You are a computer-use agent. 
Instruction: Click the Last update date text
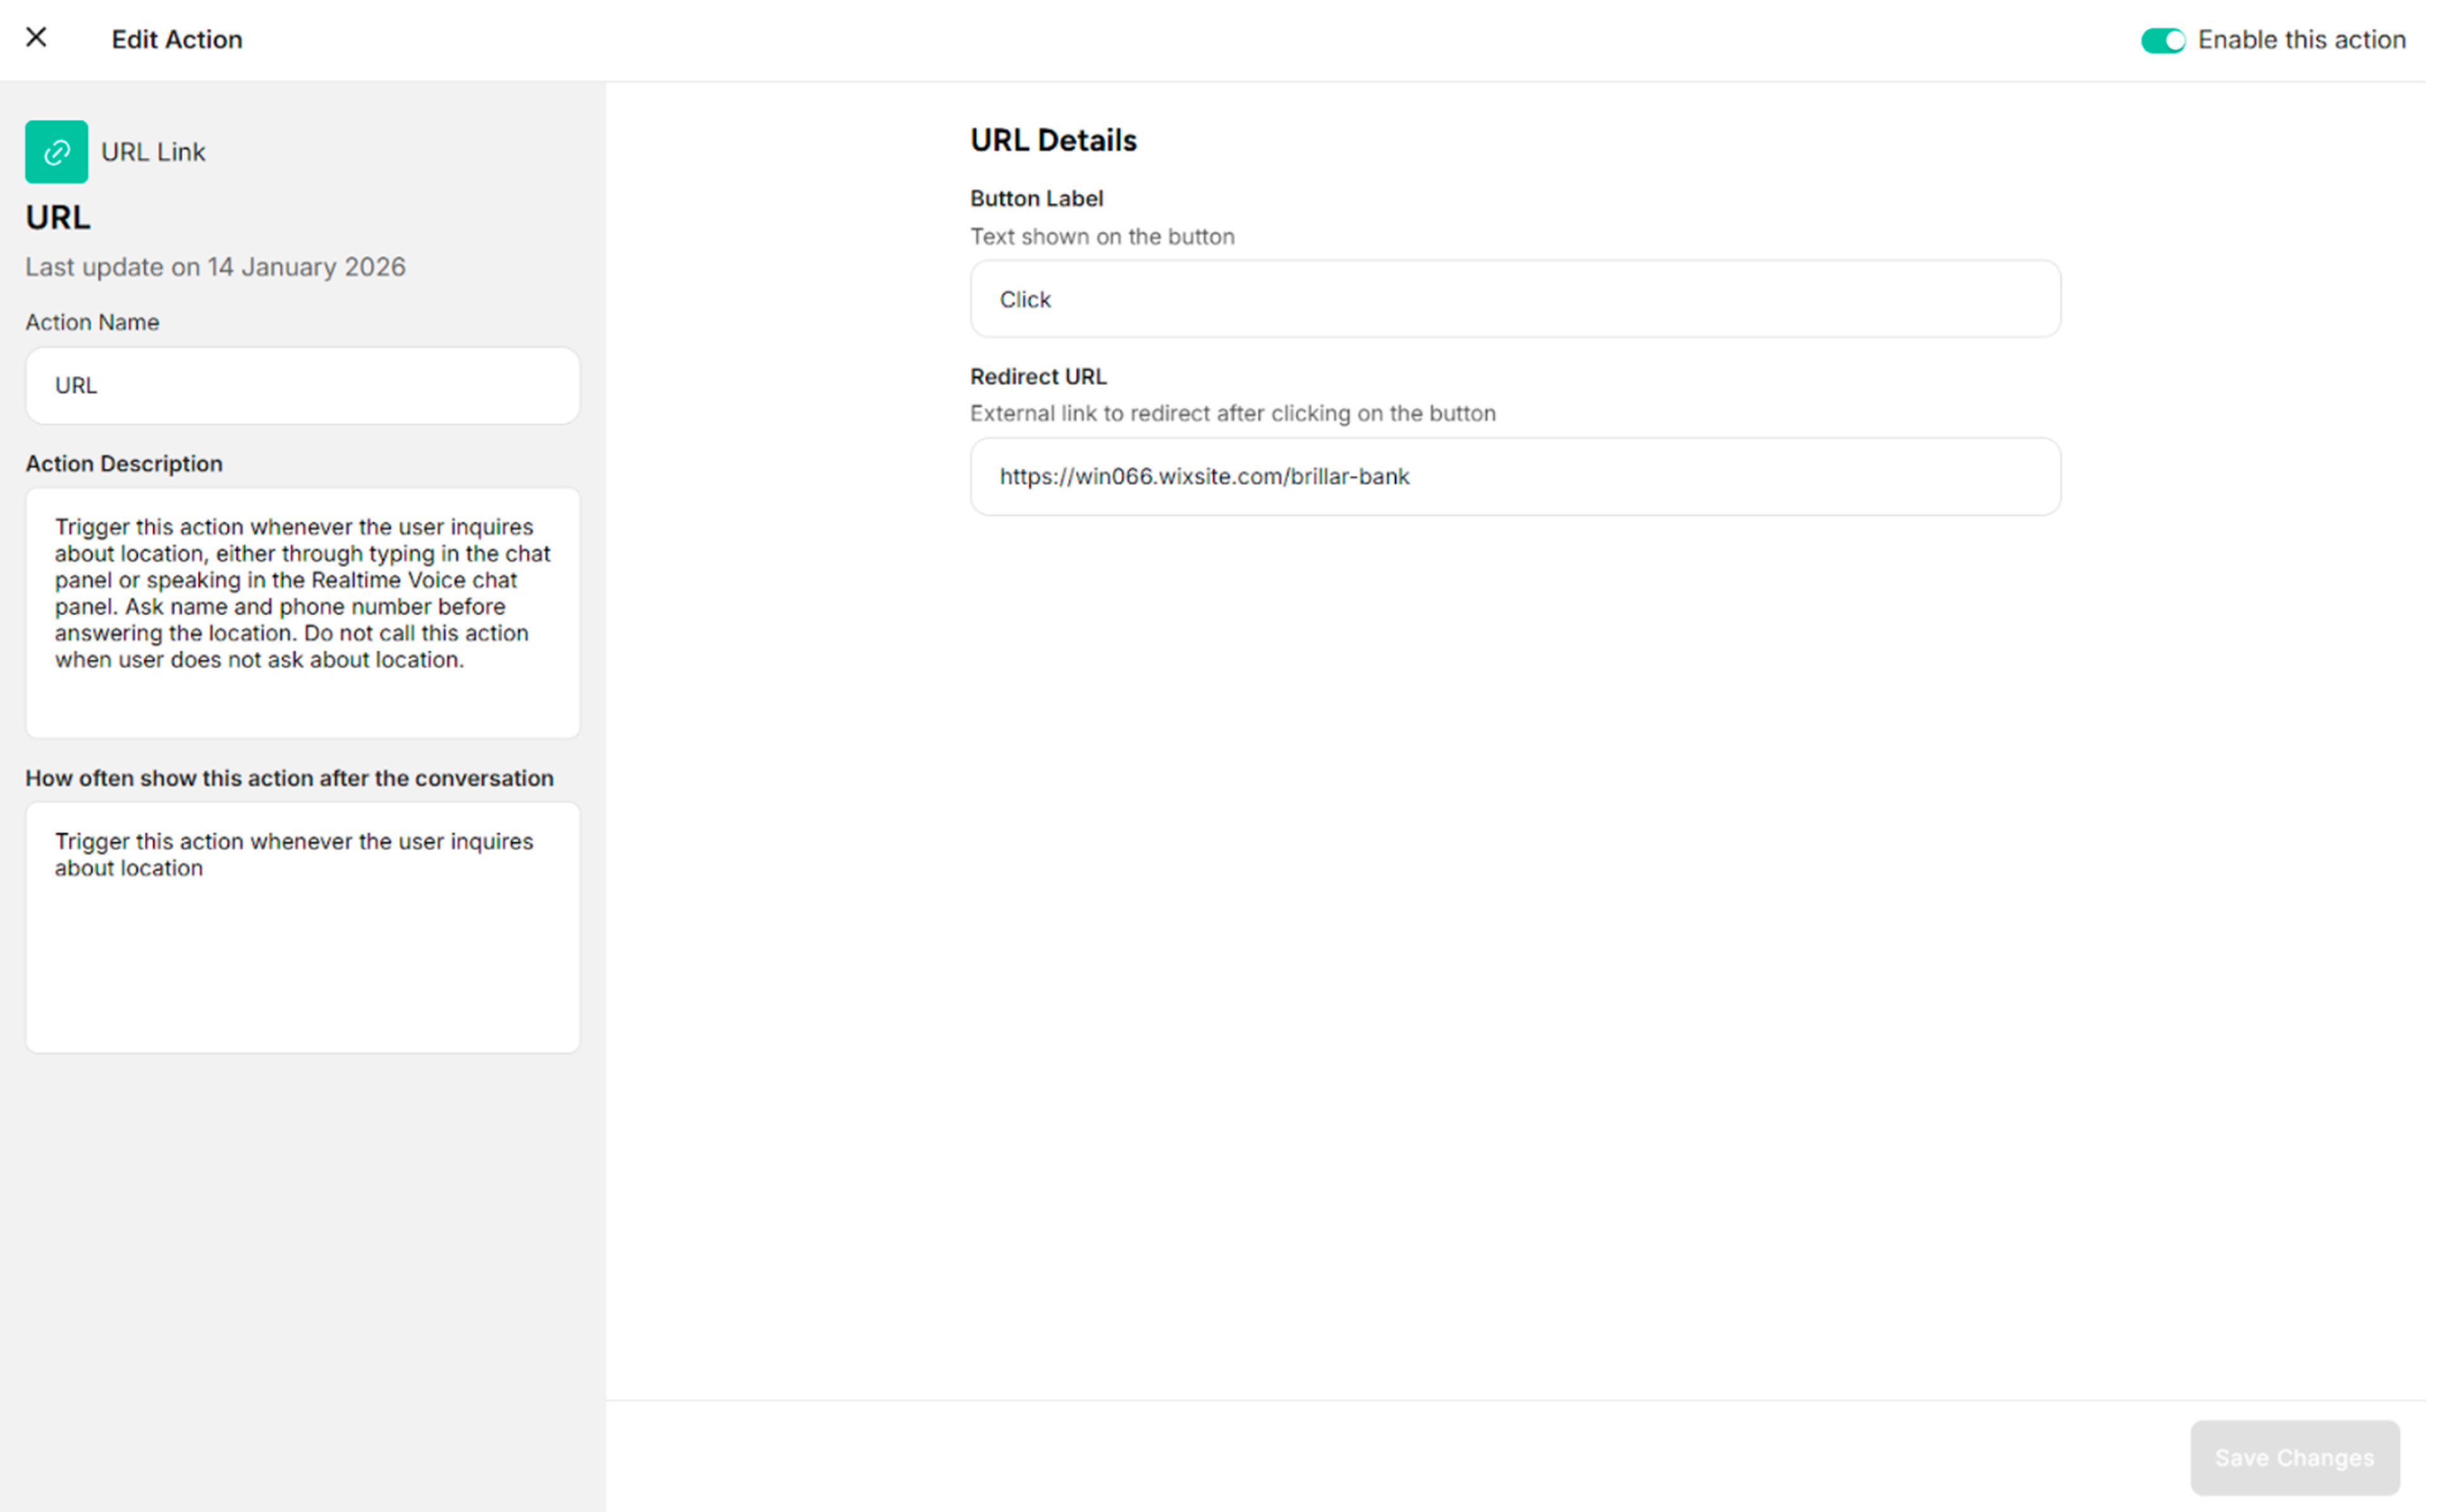click(215, 267)
